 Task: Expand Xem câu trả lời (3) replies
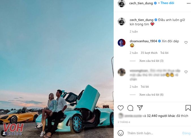[x=151, y=61]
